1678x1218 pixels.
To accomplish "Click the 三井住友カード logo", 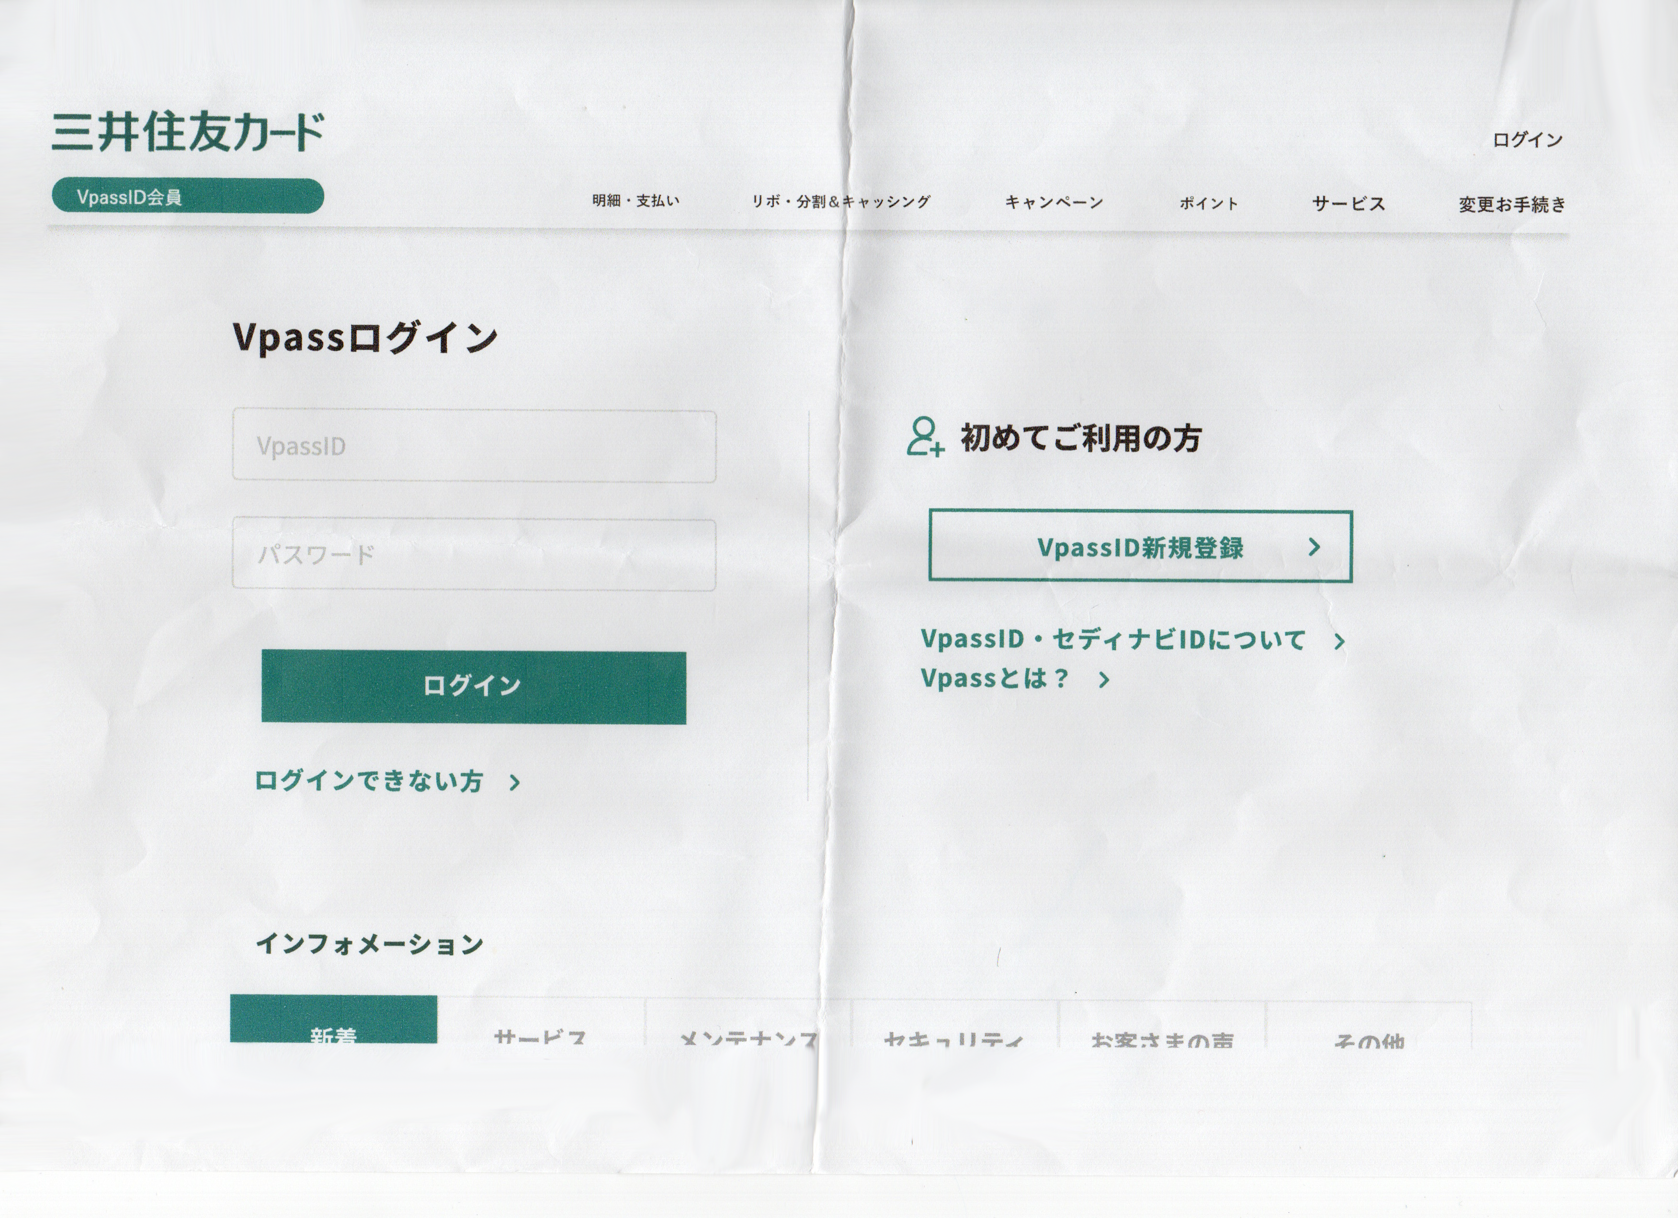I will click(x=188, y=132).
